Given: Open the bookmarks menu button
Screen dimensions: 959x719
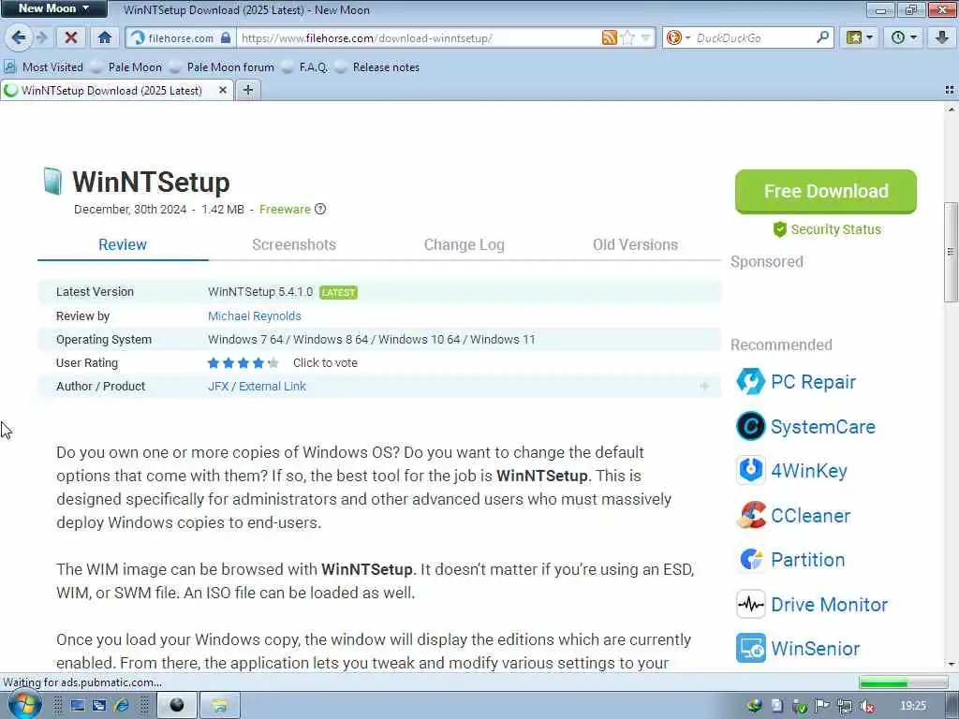Looking at the screenshot, I should click(x=860, y=37).
